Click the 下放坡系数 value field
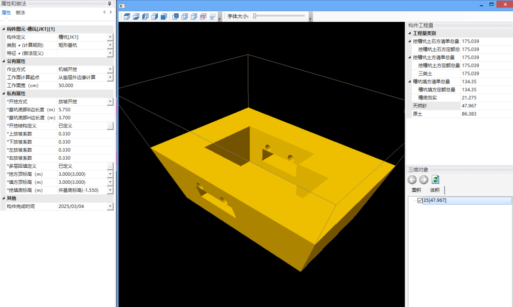513x307 pixels. click(x=85, y=142)
